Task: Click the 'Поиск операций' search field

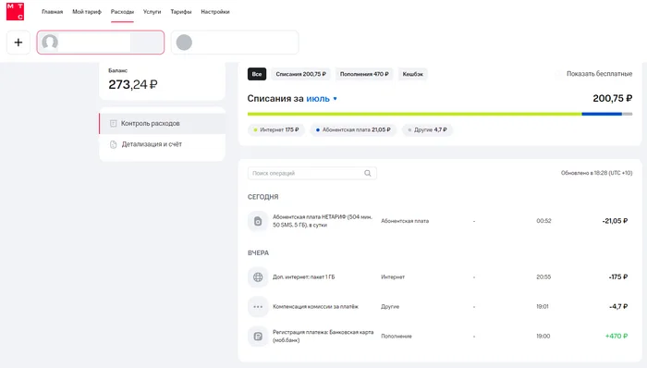Action: tap(312, 173)
